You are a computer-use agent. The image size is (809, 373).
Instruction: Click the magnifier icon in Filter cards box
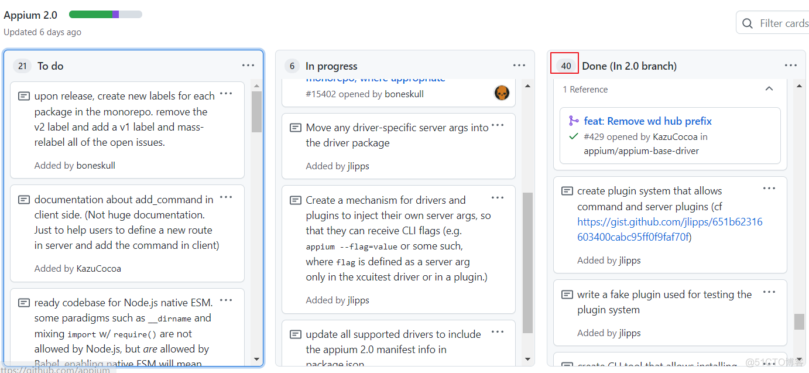point(748,22)
